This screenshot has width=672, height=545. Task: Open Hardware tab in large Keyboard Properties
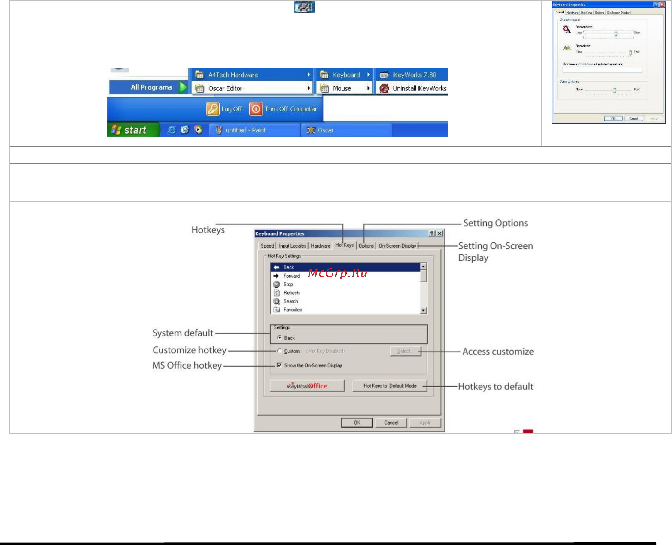click(x=321, y=245)
